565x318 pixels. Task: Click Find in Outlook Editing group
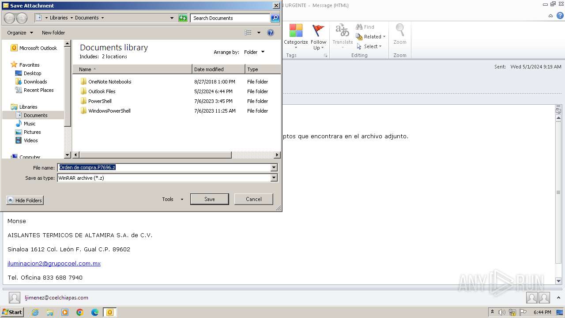[x=365, y=27]
